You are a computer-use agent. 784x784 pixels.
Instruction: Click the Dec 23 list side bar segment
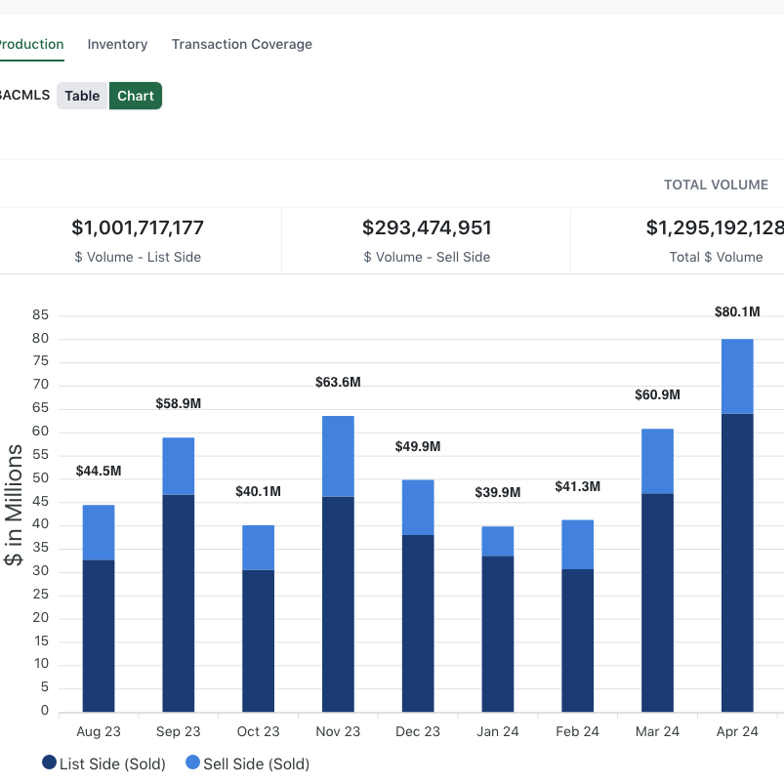[418, 623]
